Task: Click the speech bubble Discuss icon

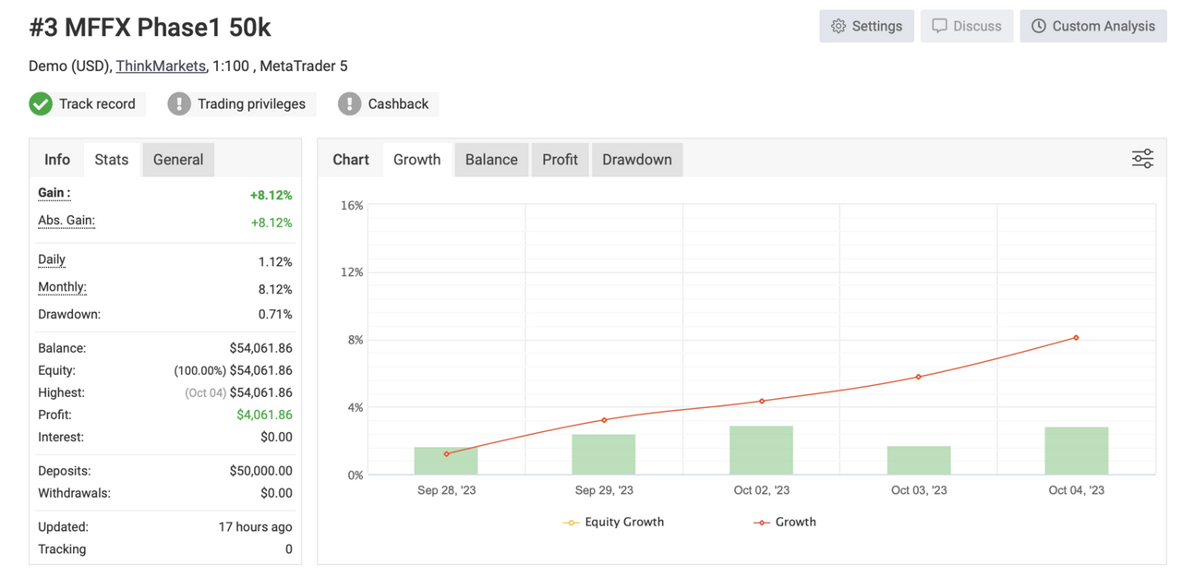Action: click(x=939, y=26)
